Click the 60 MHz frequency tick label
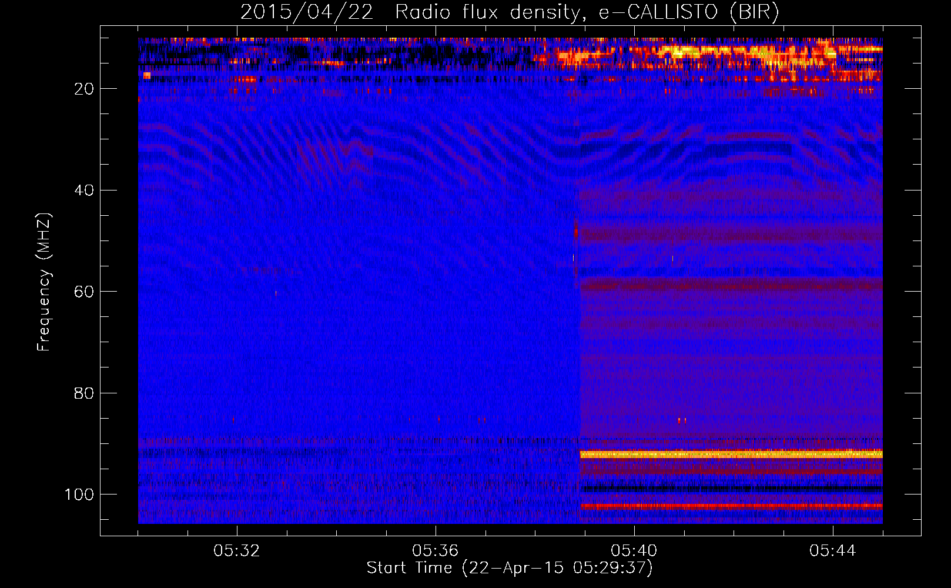The image size is (951, 588). (85, 292)
